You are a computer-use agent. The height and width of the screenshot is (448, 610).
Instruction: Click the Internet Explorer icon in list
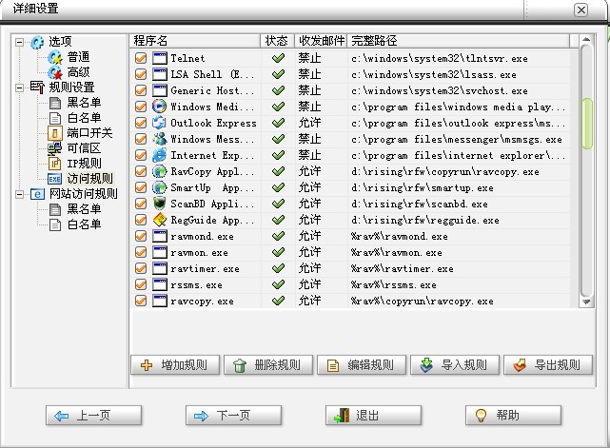pos(160,156)
